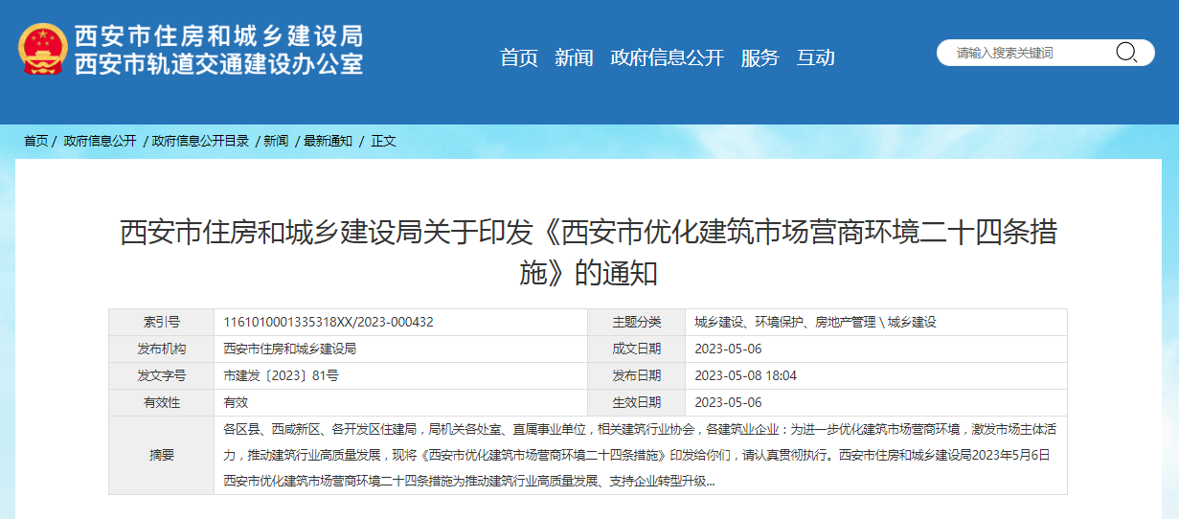This screenshot has width=1179, height=519.
Task: Open the 互动 navigation item
Action: click(815, 57)
